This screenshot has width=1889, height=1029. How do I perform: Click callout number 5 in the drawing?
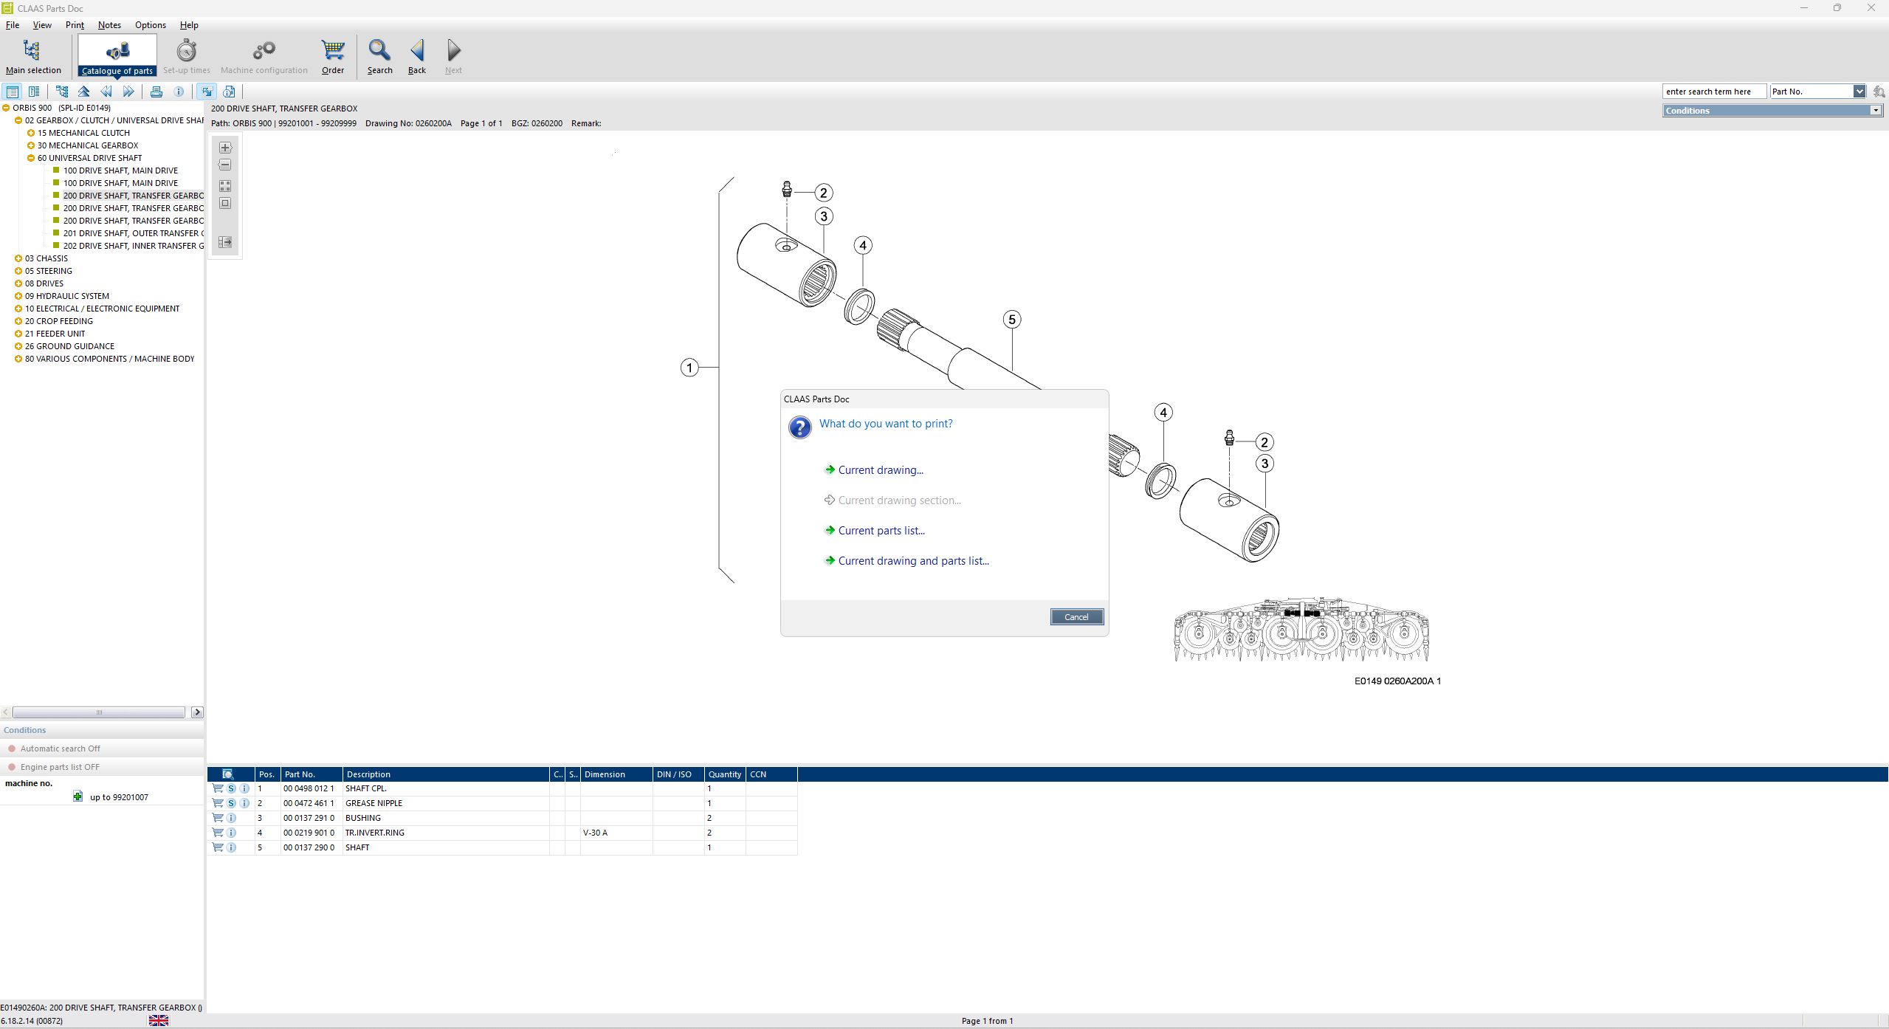[x=1012, y=320]
